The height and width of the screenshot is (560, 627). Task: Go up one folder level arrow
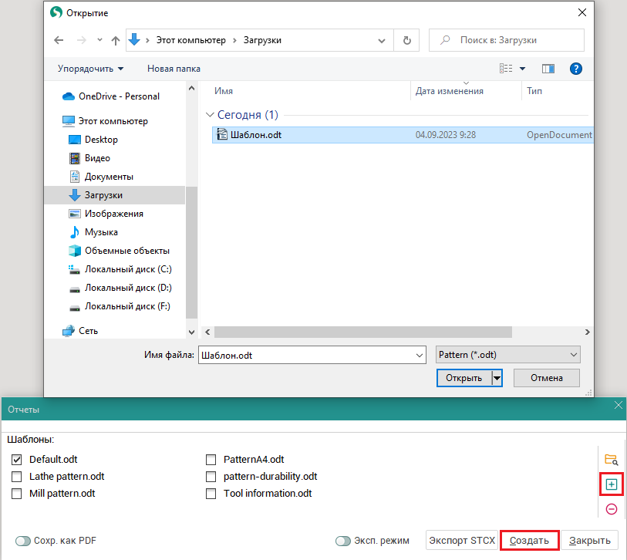click(116, 40)
